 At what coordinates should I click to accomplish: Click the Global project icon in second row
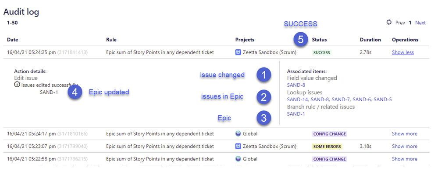[x=238, y=134]
